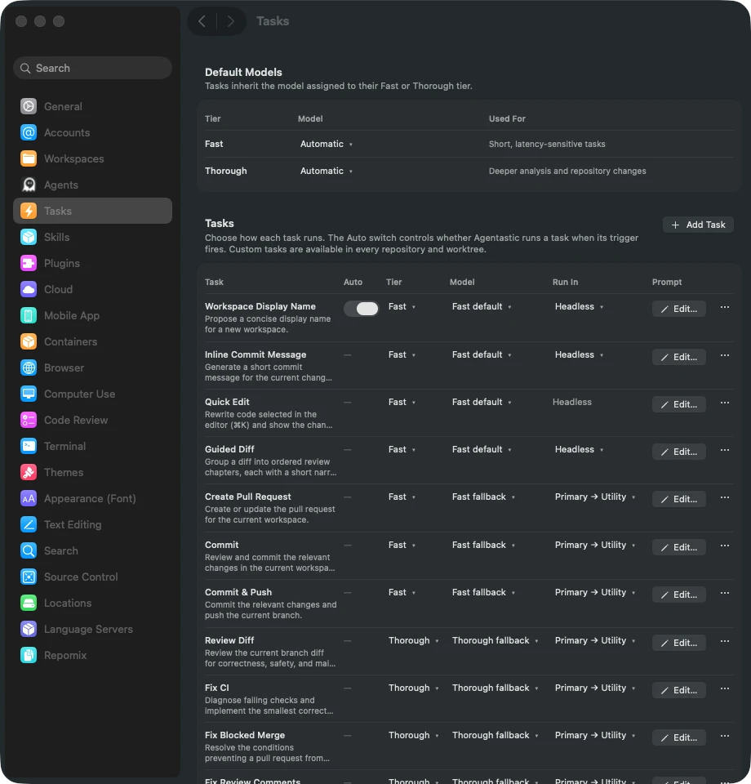Go back with the left chevron
Screen dimensions: 751x784
click(x=202, y=21)
